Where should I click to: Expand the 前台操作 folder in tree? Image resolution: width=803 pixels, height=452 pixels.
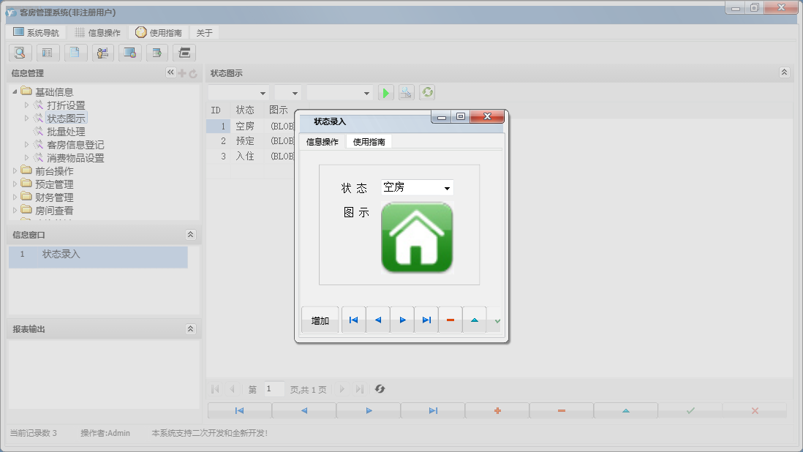coord(15,171)
